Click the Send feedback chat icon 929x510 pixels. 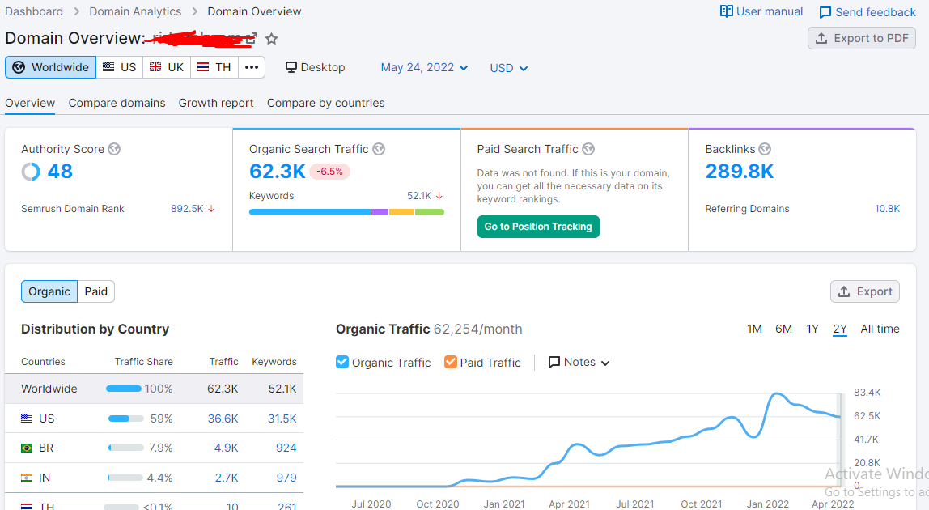pos(825,12)
